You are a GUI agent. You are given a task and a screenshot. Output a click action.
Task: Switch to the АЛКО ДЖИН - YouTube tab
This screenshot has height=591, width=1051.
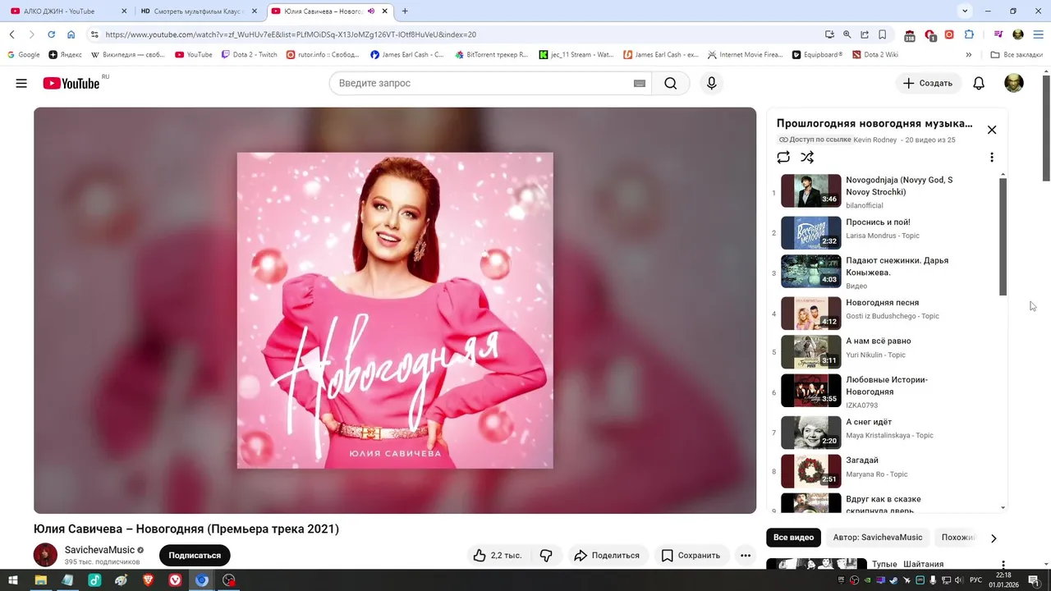pyautogui.click(x=68, y=11)
